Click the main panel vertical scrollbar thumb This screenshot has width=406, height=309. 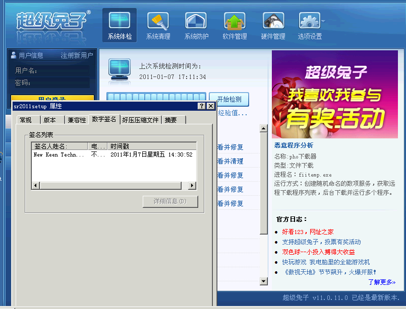(263, 183)
